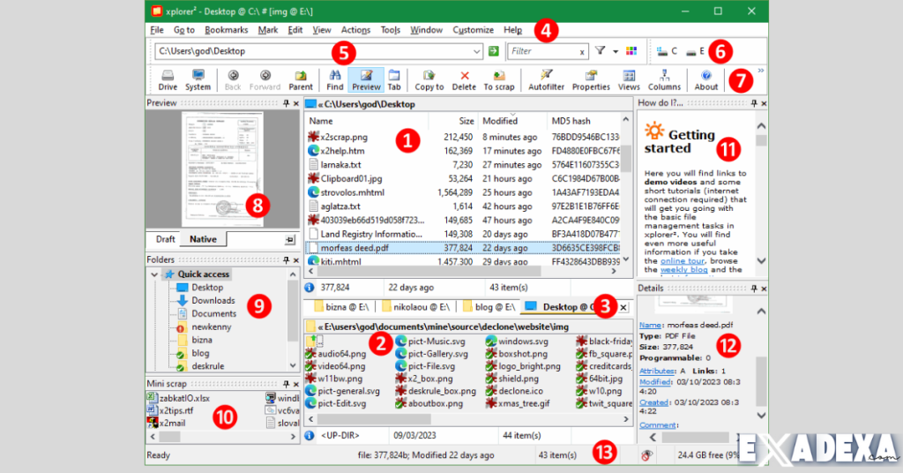The image size is (903, 473).
Task: Open the Views toolbar icon
Action: click(629, 80)
